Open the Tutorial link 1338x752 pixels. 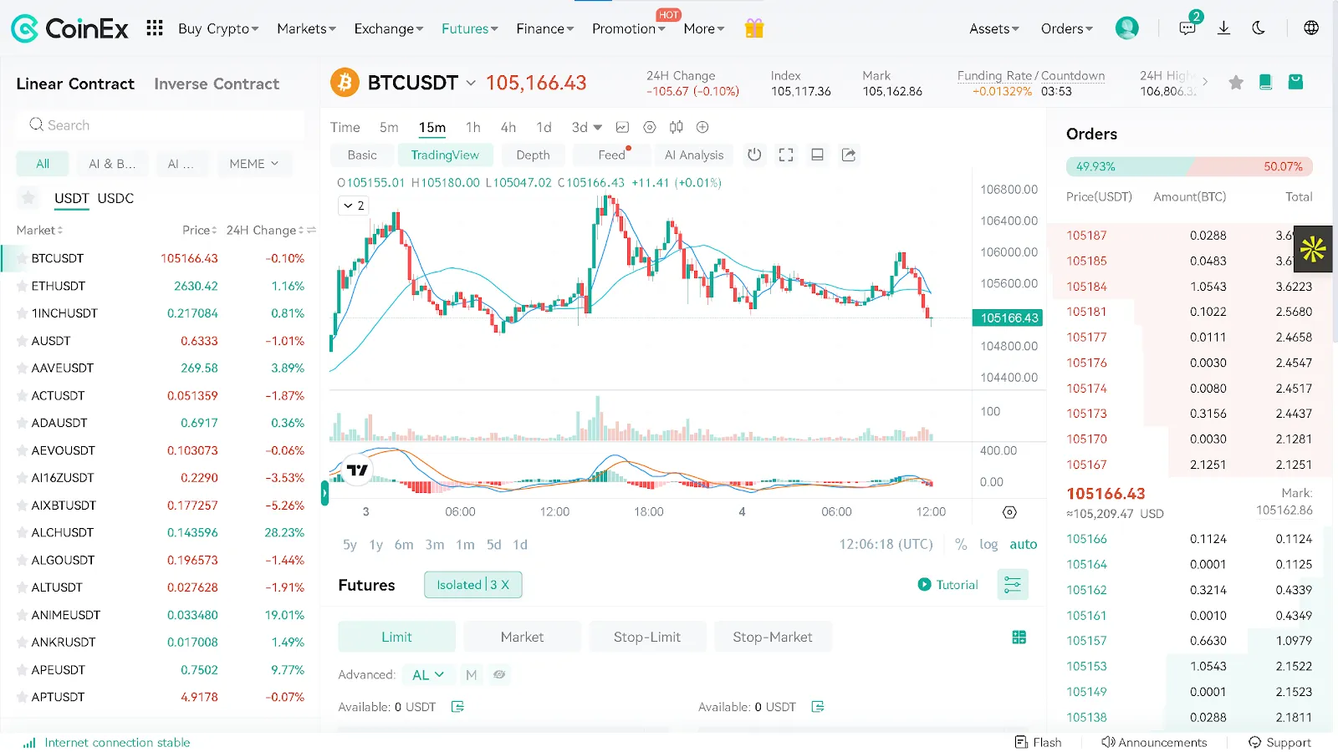947,585
